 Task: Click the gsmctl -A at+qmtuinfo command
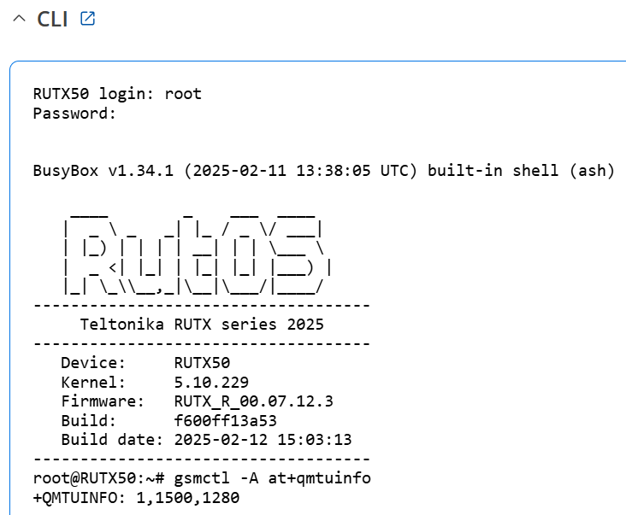272,478
